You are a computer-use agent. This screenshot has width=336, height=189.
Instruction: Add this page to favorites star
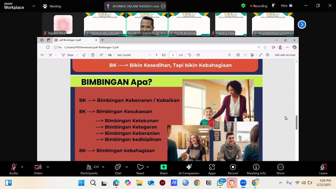[x=265, y=47]
